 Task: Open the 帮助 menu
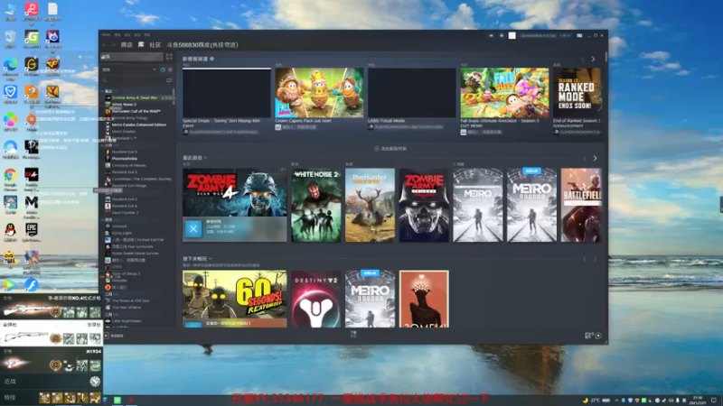pos(147,35)
